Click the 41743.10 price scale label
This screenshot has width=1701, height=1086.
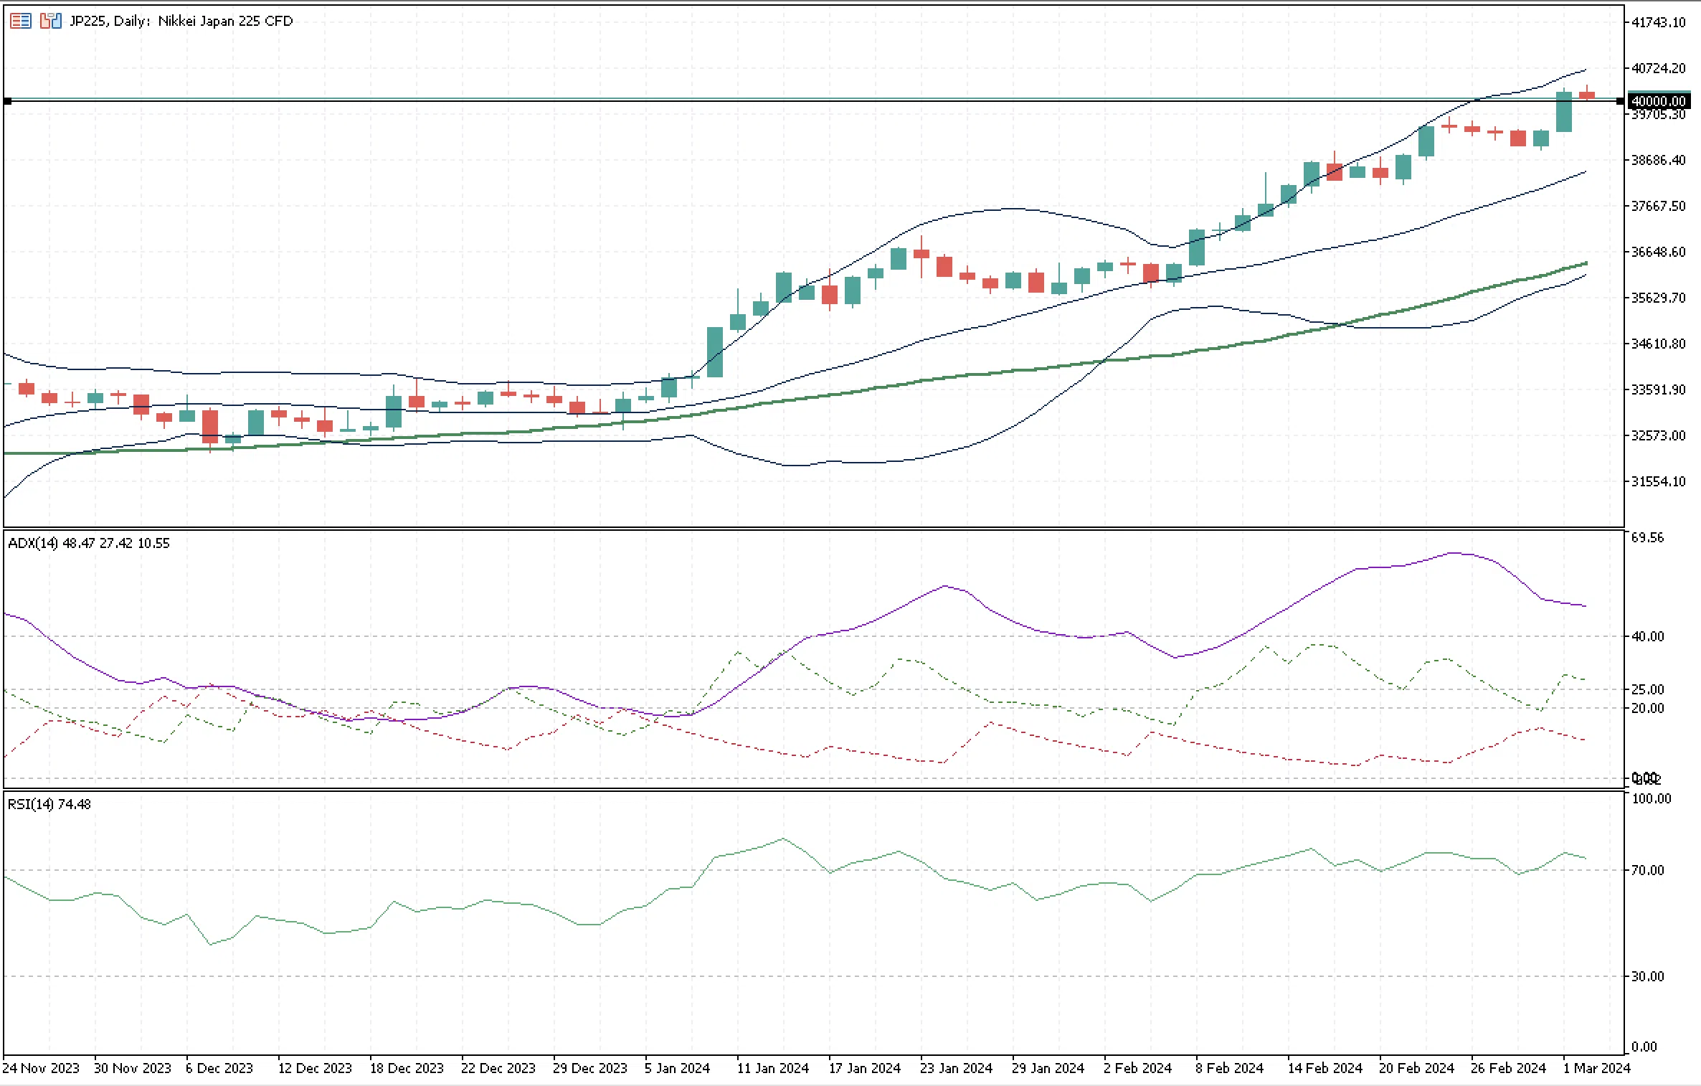tap(1658, 22)
